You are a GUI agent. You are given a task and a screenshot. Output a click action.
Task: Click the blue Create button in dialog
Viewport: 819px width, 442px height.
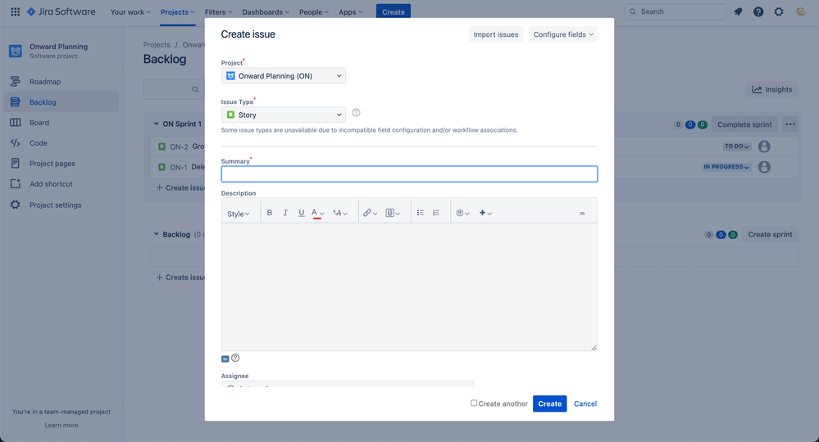tap(549, 404)
